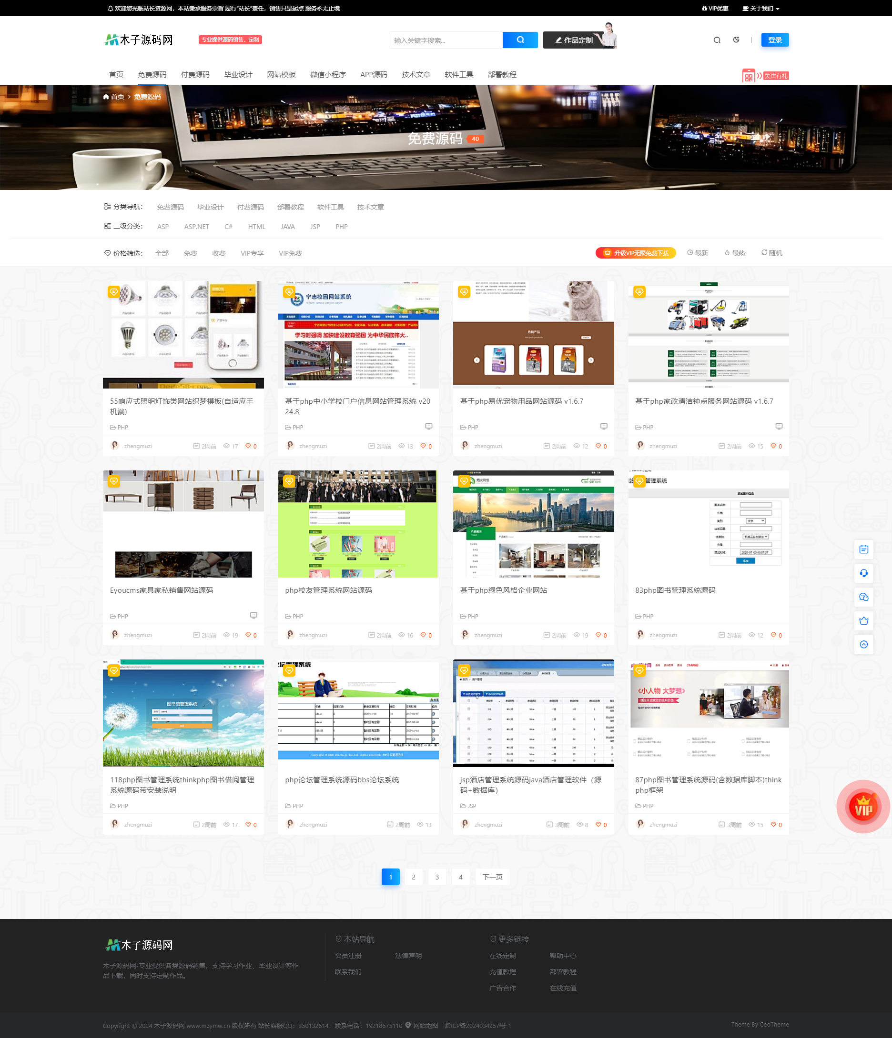Click author avatar on 118php图书管理系统 card

115,824
